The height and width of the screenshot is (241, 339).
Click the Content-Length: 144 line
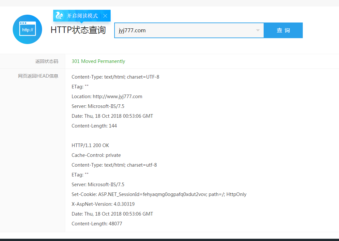click(x=94, y=126)
